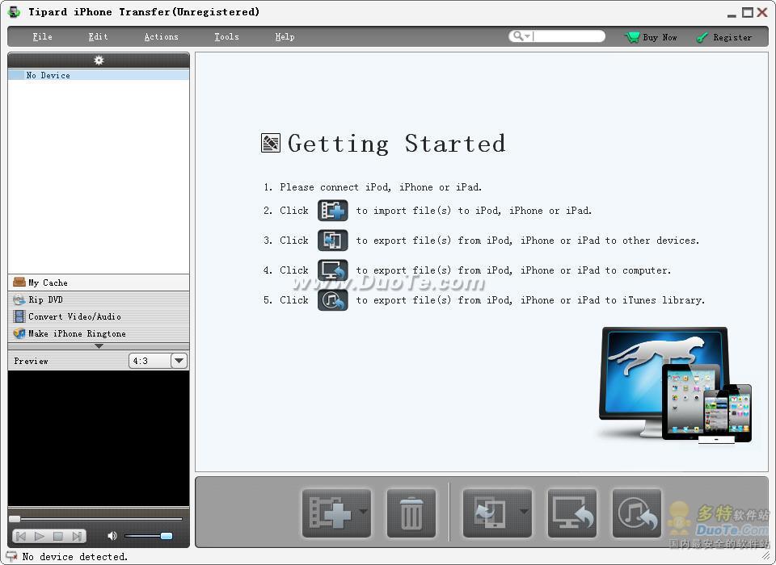Mute the preview speaker icon
This screenshot has width=776, height=565.
(112, 536)
